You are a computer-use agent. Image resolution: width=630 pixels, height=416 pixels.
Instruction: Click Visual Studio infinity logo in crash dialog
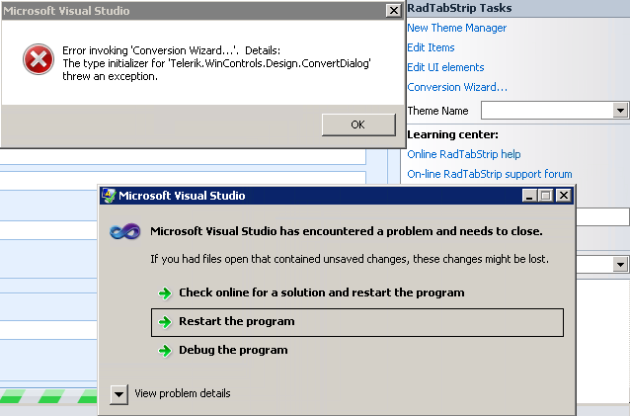pyautogui.click(x=125, y=232)
